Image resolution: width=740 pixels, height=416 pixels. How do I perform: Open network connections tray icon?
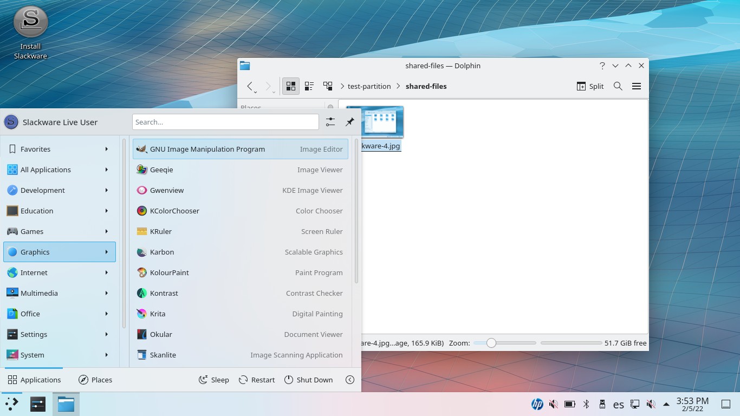(635, 404)
